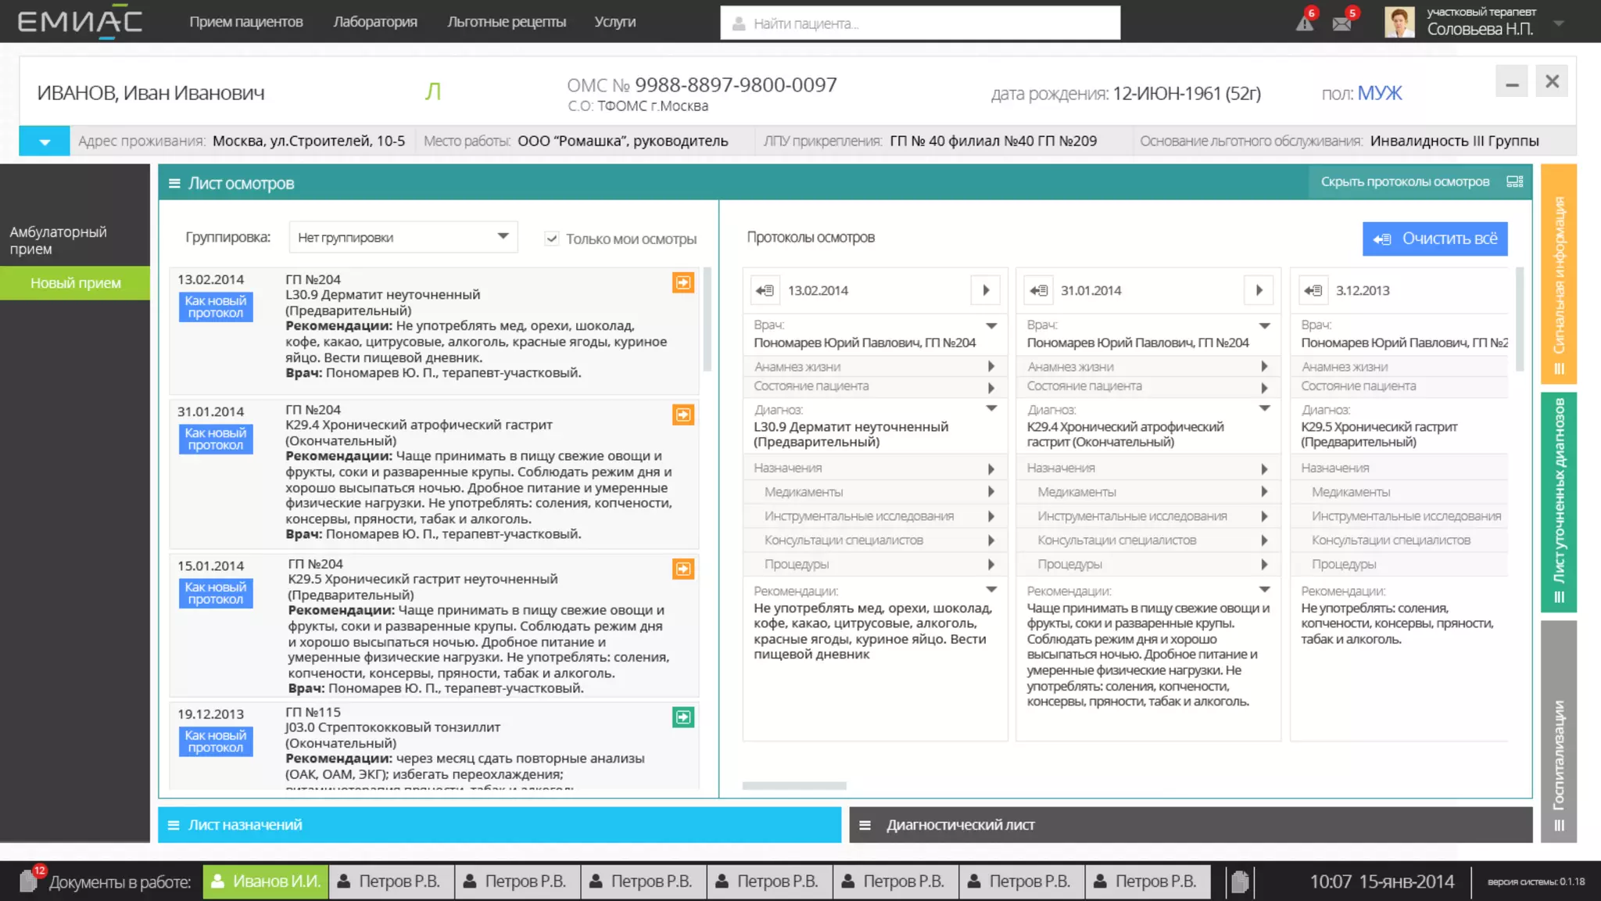Click the Очистить всё button
The height and width of the screenshot is (901, 1601).
1434,239
